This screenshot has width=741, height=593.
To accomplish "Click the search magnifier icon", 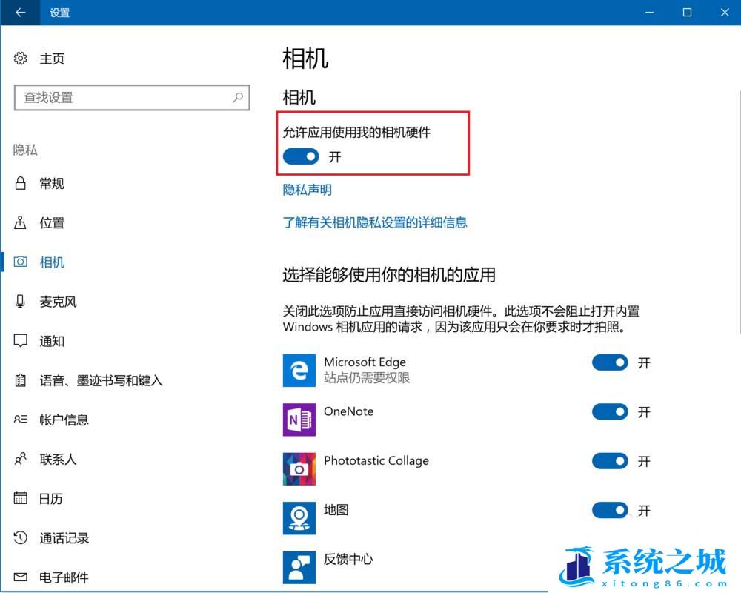I will (238, 97).
